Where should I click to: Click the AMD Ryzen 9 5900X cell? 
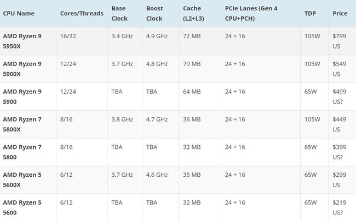[x=22, y=69]
